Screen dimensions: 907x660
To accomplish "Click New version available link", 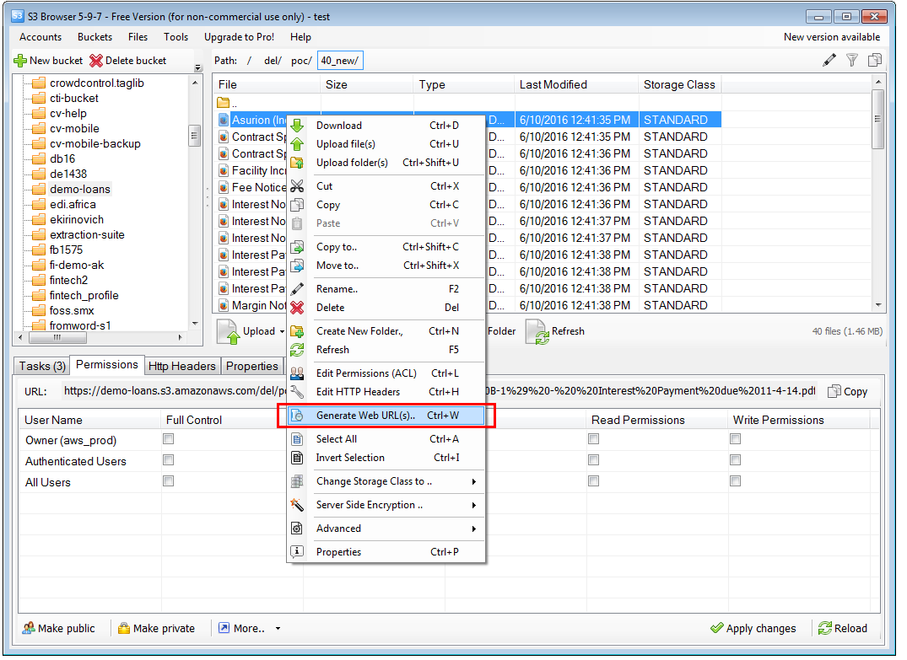I will (x=832, y=37).
